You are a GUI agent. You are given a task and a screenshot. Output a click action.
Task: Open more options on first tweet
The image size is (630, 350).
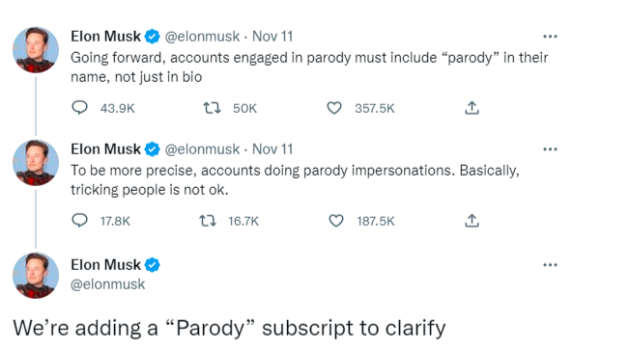pyautogui.click(x=550, y=36)
